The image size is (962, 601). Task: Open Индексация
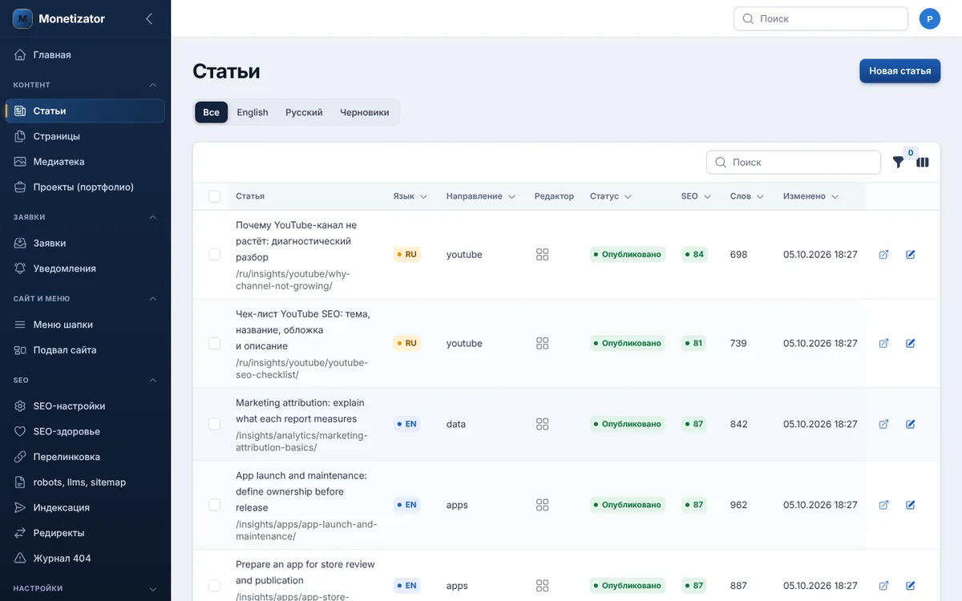click(85, 507)
